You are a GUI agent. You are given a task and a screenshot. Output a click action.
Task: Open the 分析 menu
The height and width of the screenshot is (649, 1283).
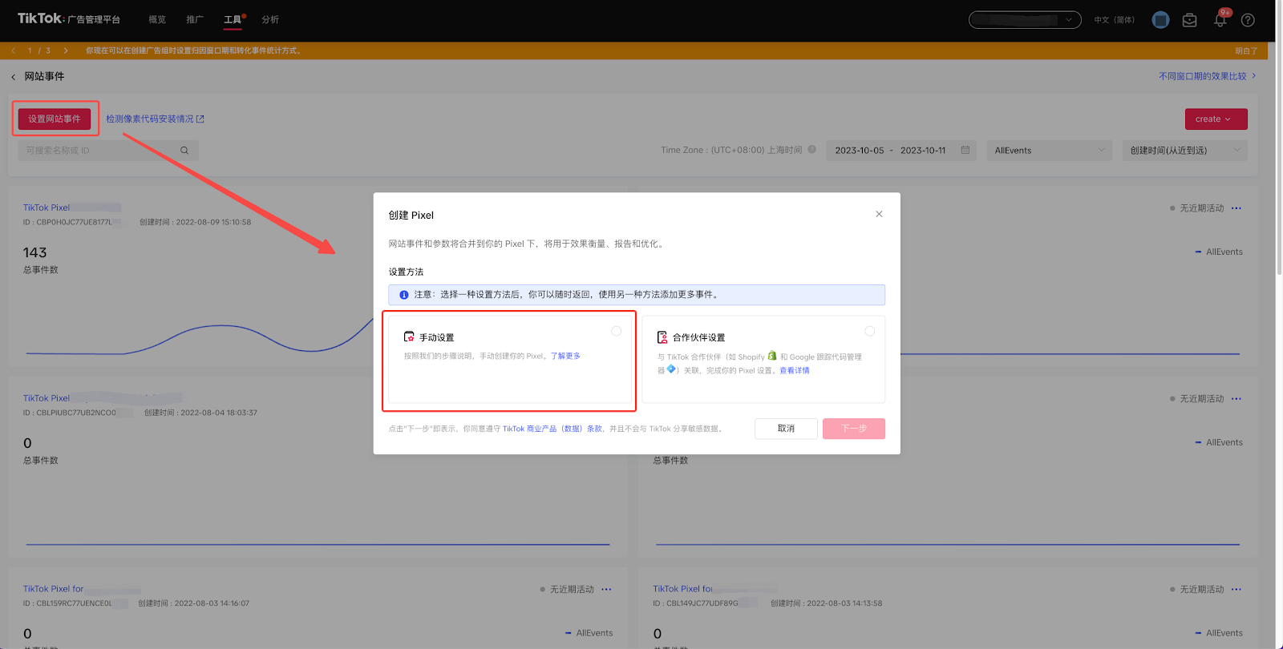point(270,19)
